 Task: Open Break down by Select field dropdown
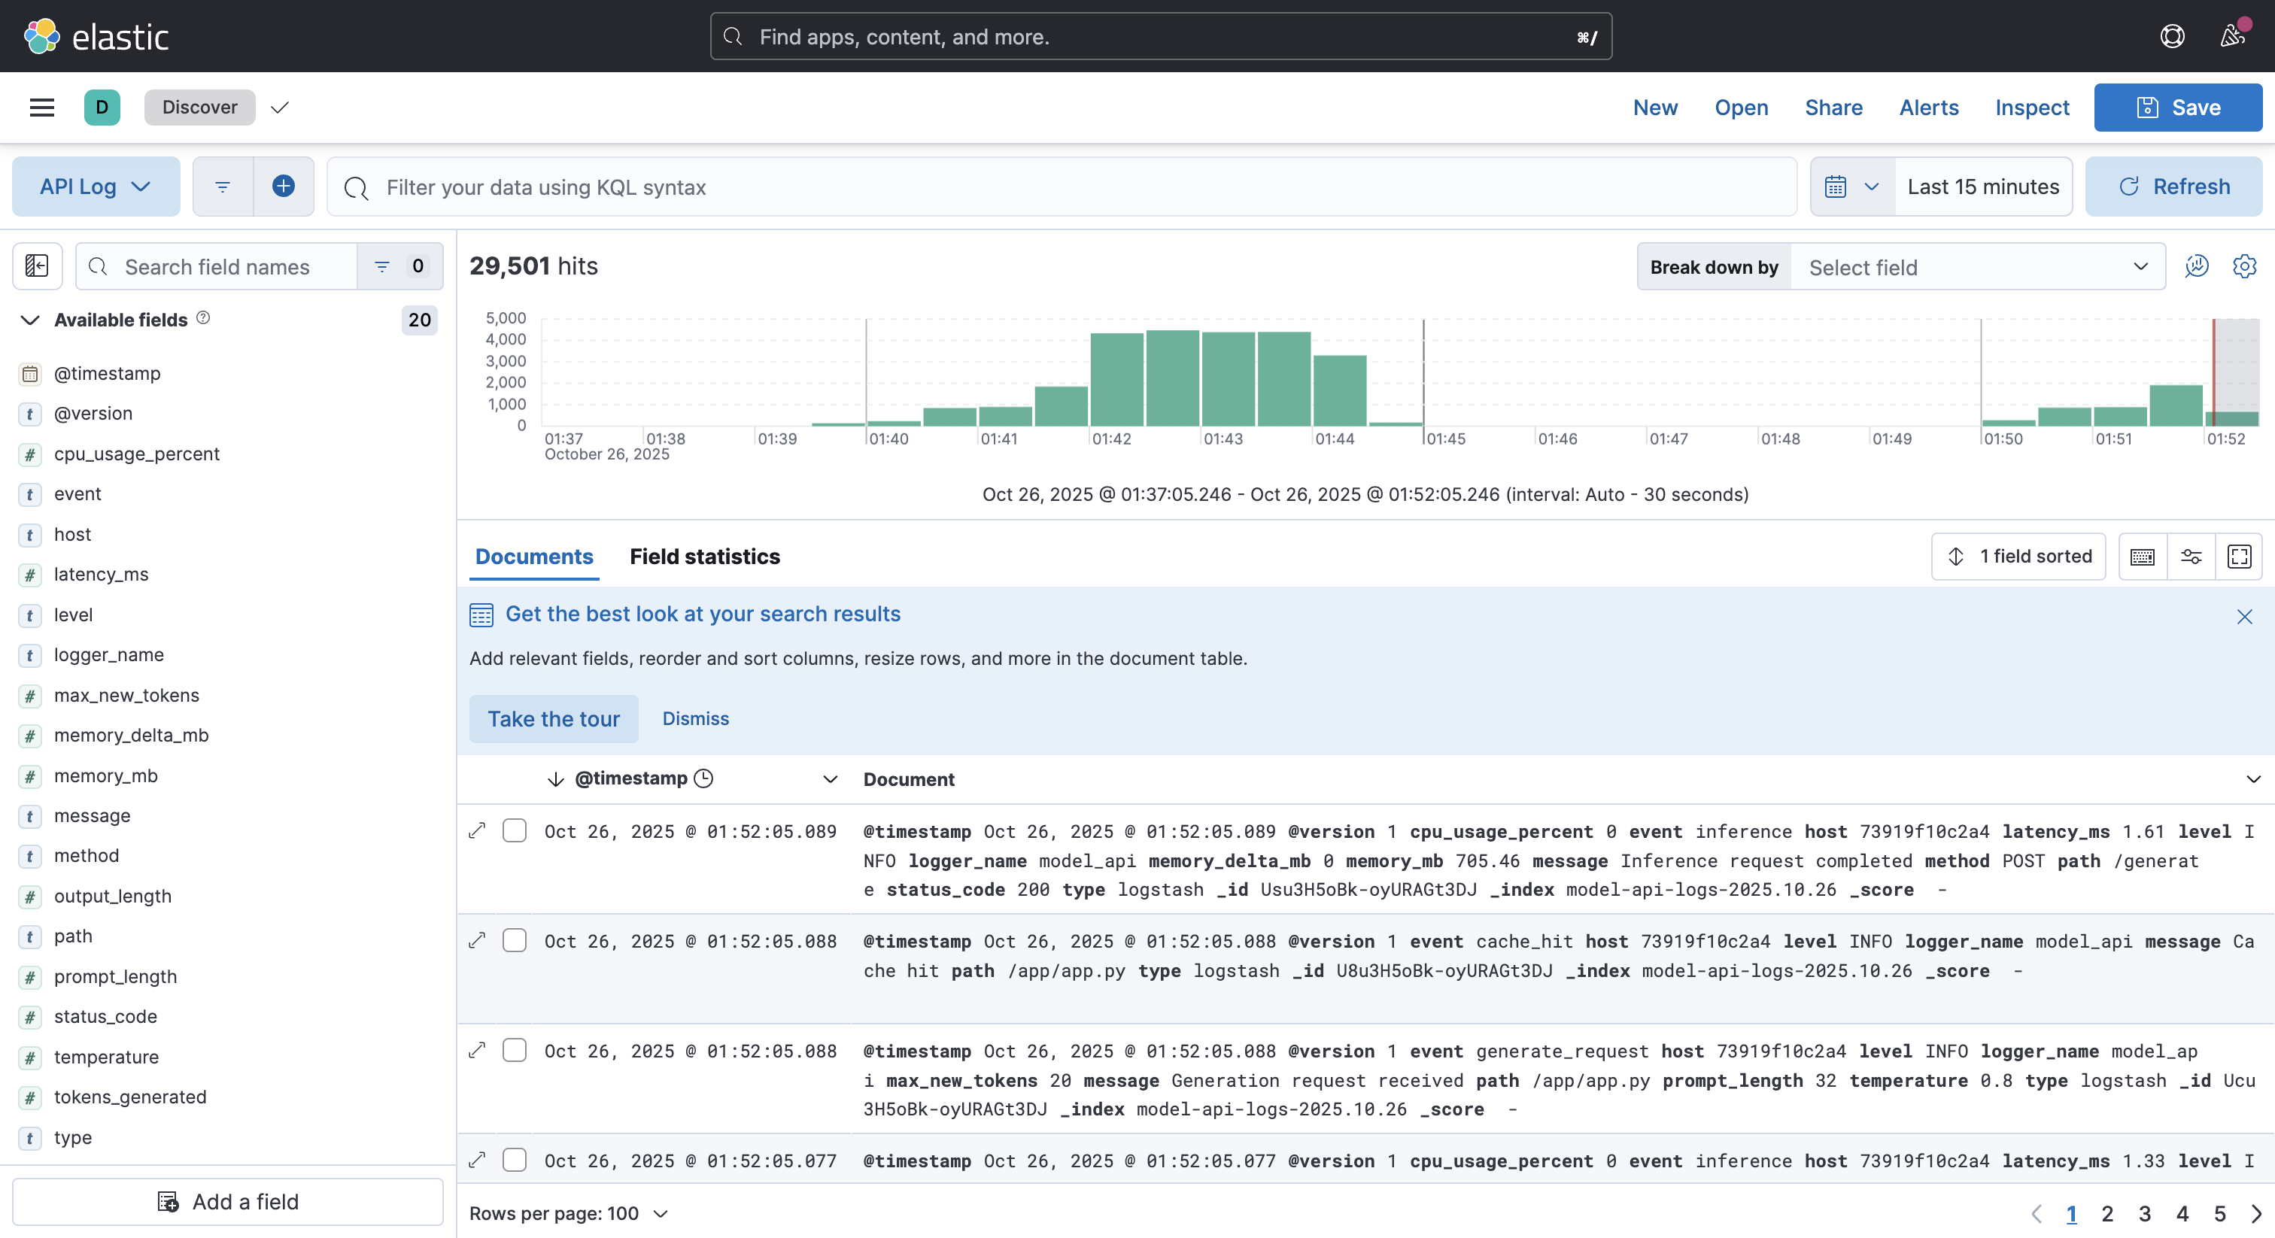1976,268
